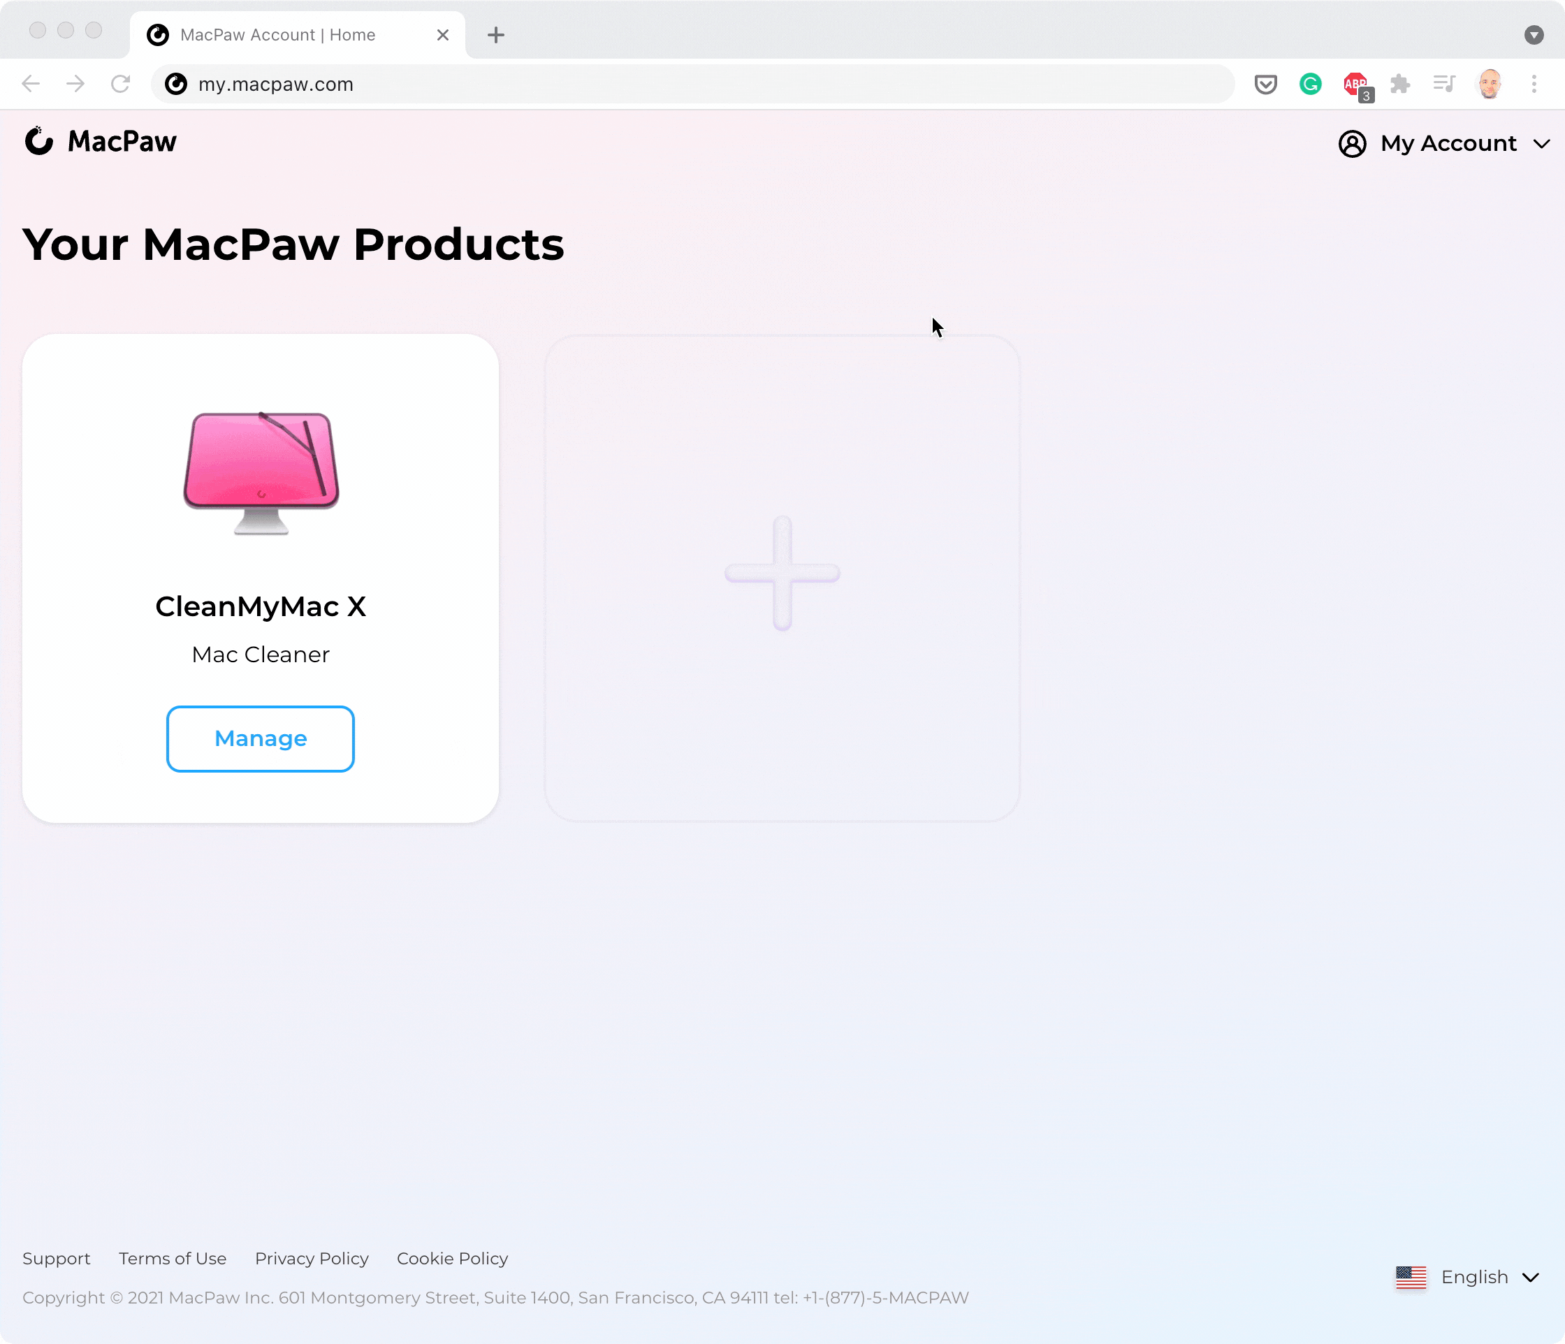Viewport: 1565px width, 1344px height.
Task: Click the CleanMyMac X product title
Action: tap(261, 606)
